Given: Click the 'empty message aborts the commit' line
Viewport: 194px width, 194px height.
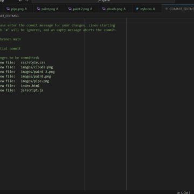Looking at the screenshot, I should 58,30.
